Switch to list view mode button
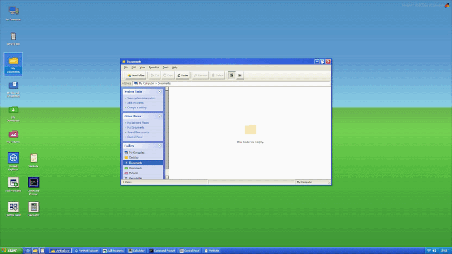The height and width of the screenshot is (254, 452). pos(240,75)
